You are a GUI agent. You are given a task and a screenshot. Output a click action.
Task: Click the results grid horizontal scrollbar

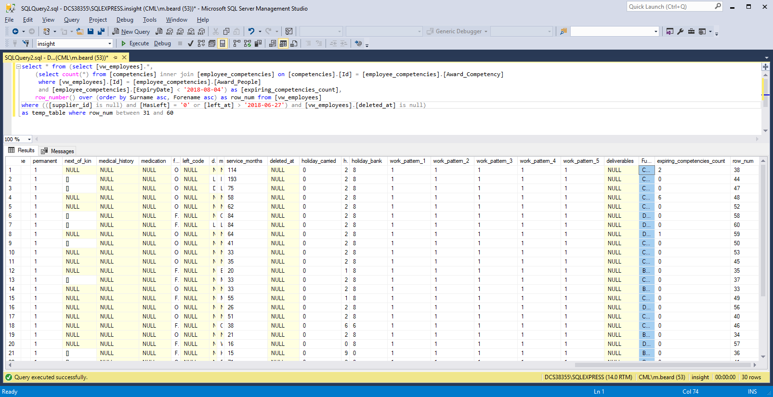pyautogui.click(x=663, y=365)
